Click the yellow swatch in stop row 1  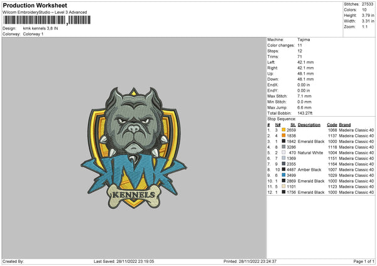coord(283,130)
